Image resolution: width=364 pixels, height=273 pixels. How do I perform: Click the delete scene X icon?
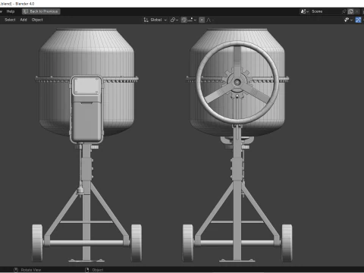[356, 11]
